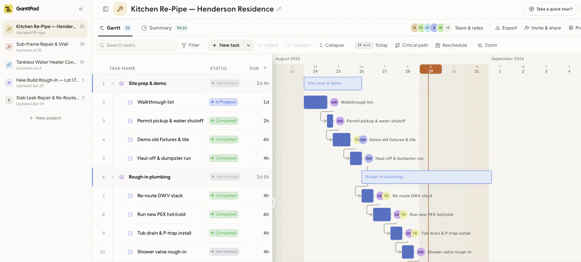Click the New task button
The width and height of the screenshot is (581, 262).
(x=226, y=45)
